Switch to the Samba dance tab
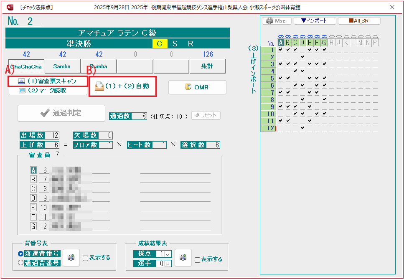404x279 pixels. (62, 66)
